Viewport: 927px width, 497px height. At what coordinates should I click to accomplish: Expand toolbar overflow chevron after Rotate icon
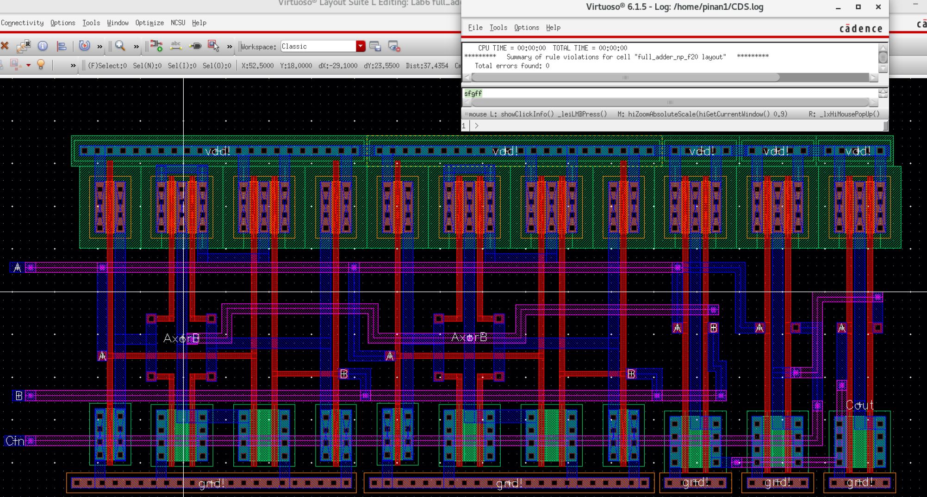coord(100,46)
